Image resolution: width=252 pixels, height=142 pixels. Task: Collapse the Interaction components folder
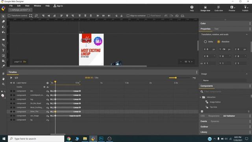[x=200, y=97]
